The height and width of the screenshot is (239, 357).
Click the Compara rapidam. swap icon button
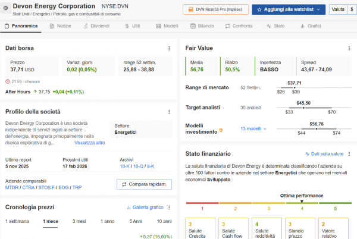[124, 184]
